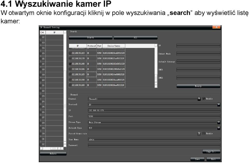The image size is (249, 164).
Task: Click device name 01801010614e49981529
Action: click(114, 74)
